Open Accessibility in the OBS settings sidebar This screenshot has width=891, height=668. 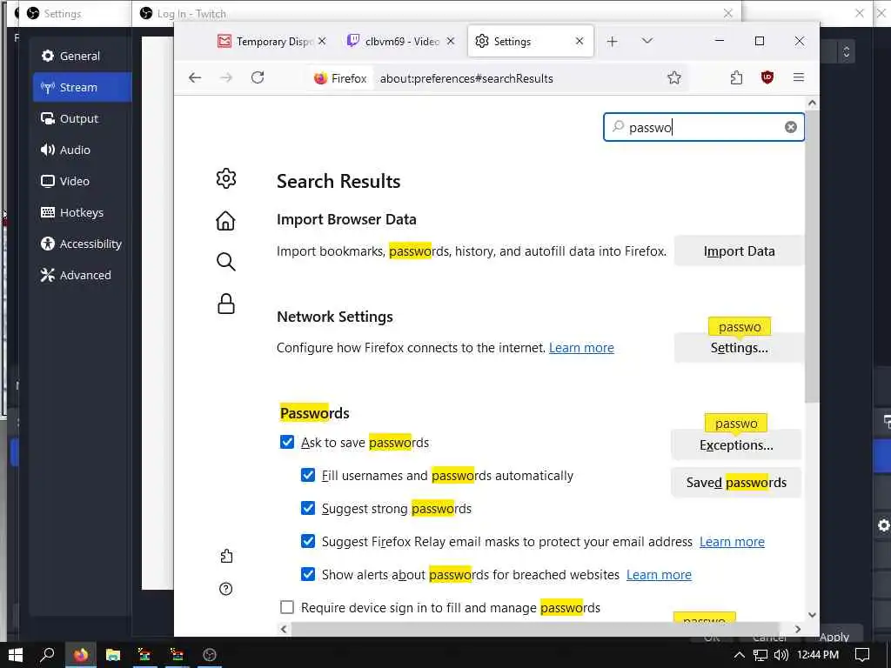click(81, 244)
